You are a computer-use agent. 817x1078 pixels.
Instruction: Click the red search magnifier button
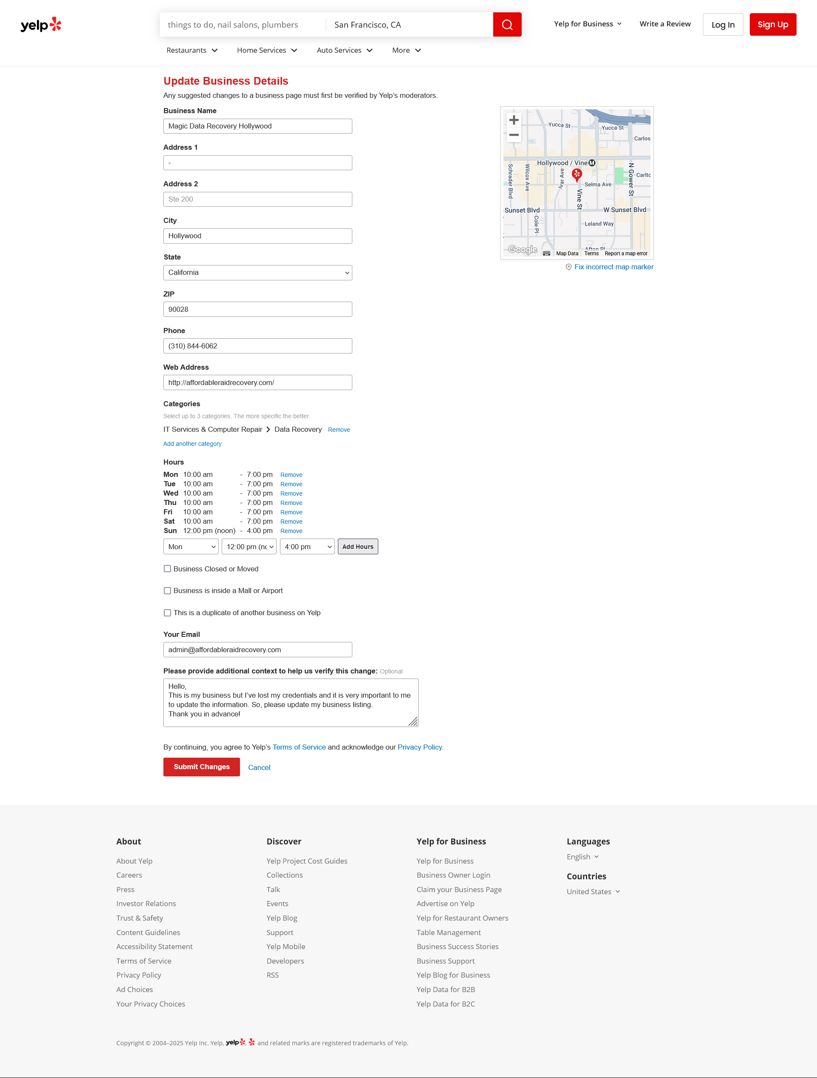[507, 24]
